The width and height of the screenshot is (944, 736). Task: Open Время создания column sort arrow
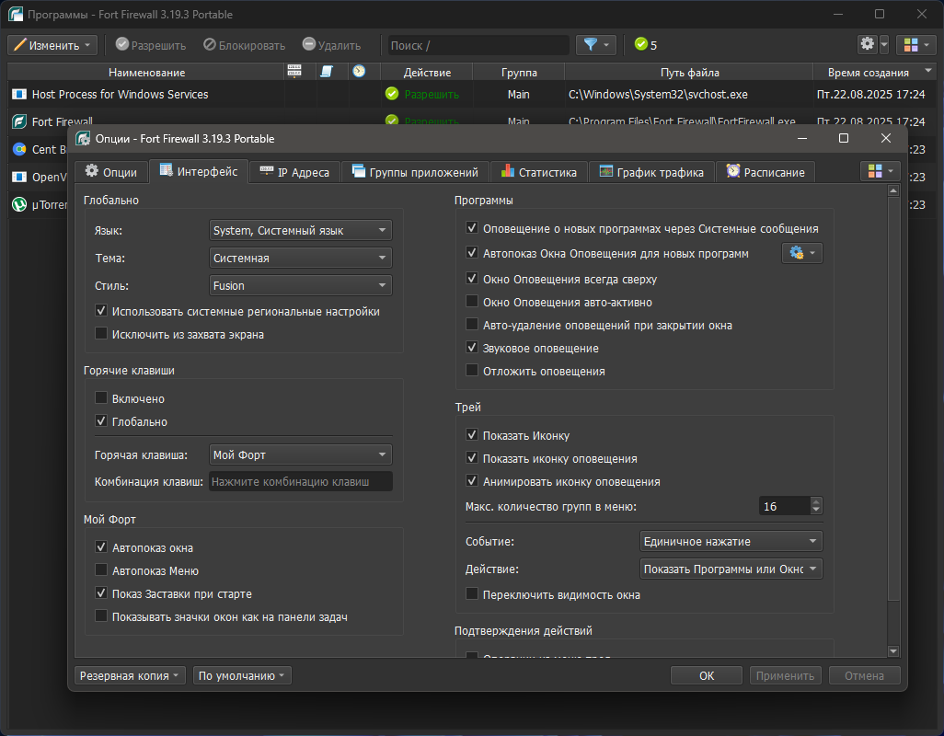click(x=927, y=71)
